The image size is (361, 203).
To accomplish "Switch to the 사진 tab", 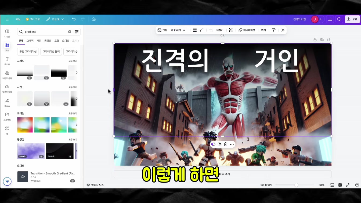I will point(39,41).
